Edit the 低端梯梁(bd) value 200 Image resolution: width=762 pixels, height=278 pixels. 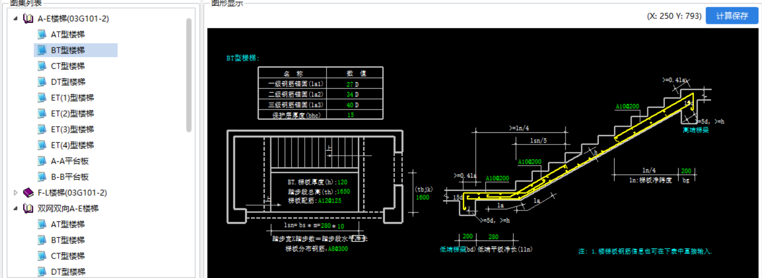468,237
